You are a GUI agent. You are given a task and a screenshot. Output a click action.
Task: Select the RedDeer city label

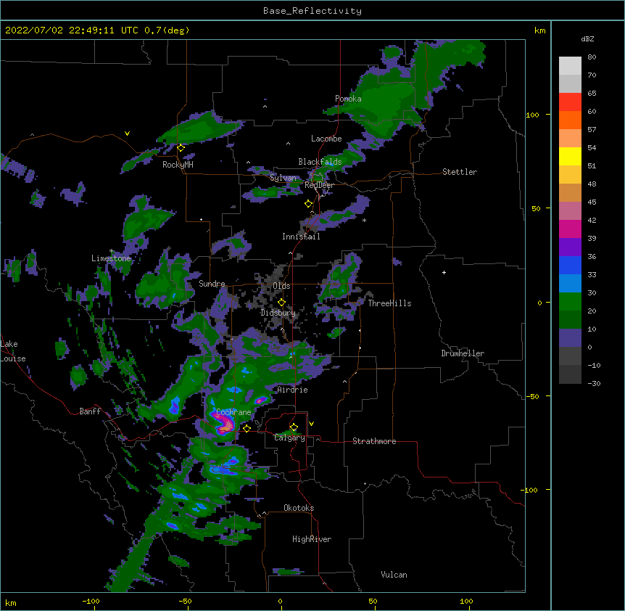pos(319,186)
